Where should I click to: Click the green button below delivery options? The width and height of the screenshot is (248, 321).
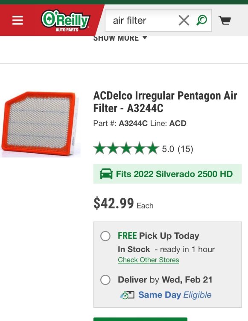[x=140, y=319]
